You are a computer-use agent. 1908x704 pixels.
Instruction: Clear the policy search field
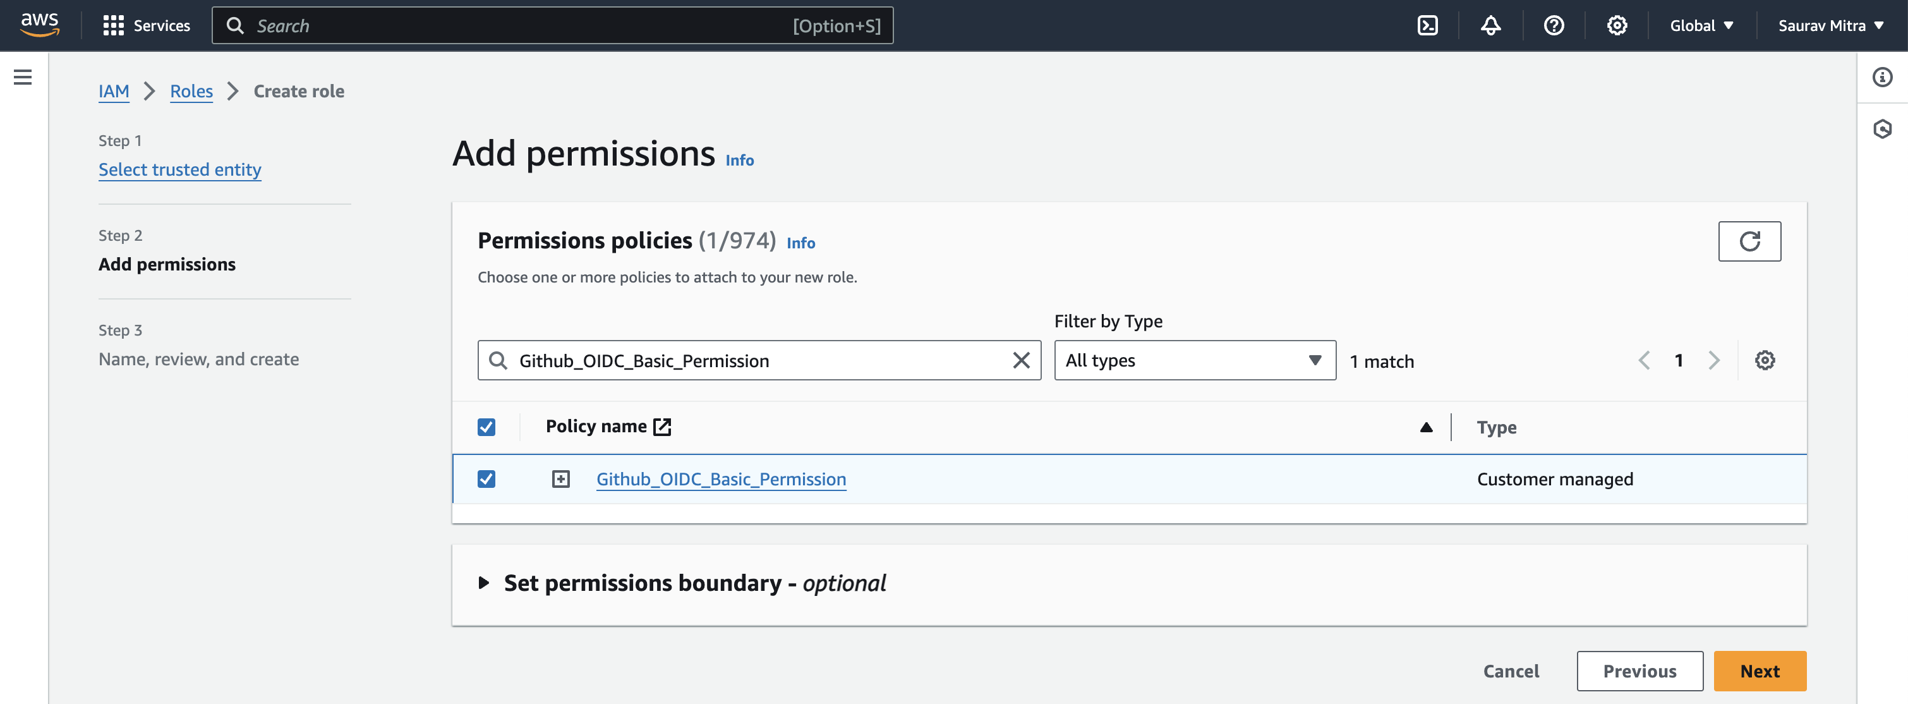pyautogui.click(x=1021, y=361)
